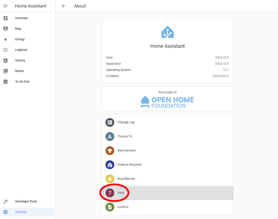Click the Core version 2024.10.2
Viewport: 278px width, 219px height.
tap(222, 57)
